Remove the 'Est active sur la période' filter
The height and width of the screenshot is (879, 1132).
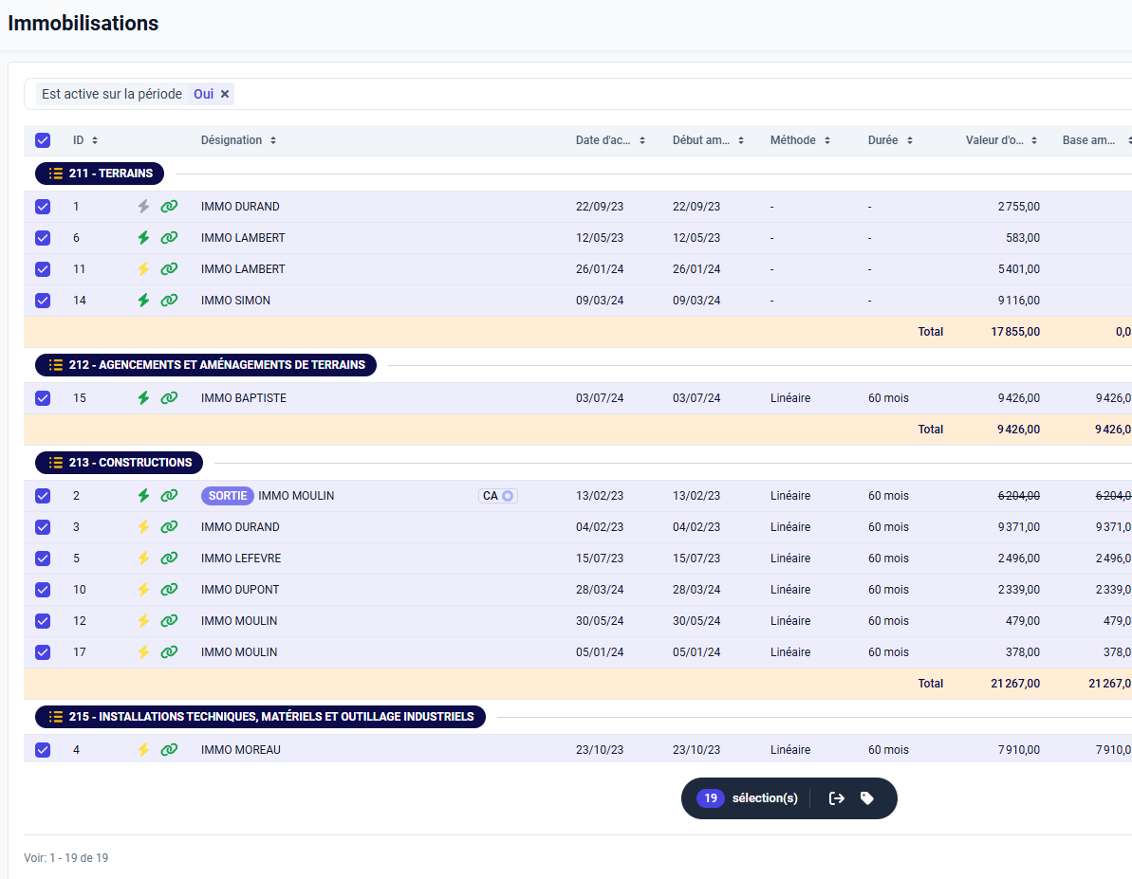pos(225,94)
